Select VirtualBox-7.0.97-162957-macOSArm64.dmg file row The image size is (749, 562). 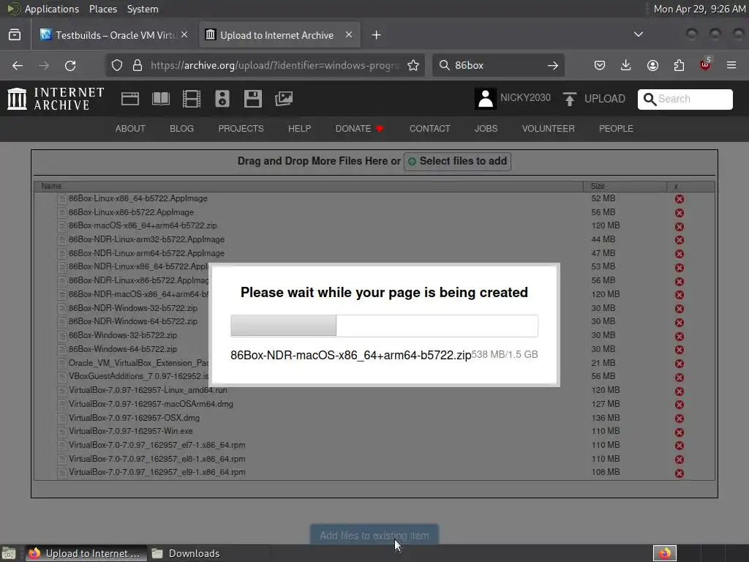[x=374, y=404]
